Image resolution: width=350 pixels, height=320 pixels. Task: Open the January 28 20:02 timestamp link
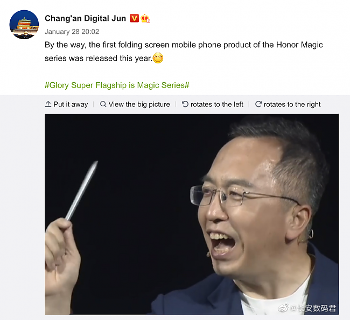click(x=72, y=32)
